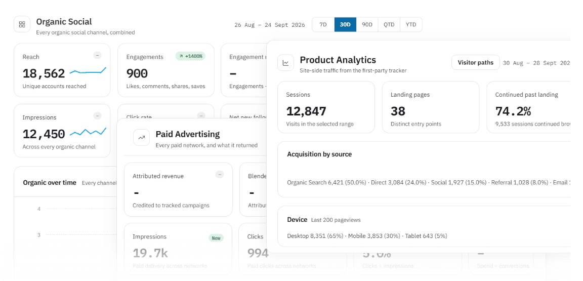Click the Attributed revenue minus indicator
The width and height of the screenshot is (583, 281).
click(220, 175)
